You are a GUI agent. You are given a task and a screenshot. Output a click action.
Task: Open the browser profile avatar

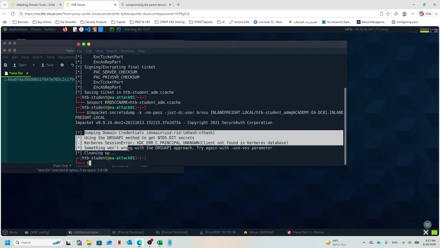pos(404,14)
